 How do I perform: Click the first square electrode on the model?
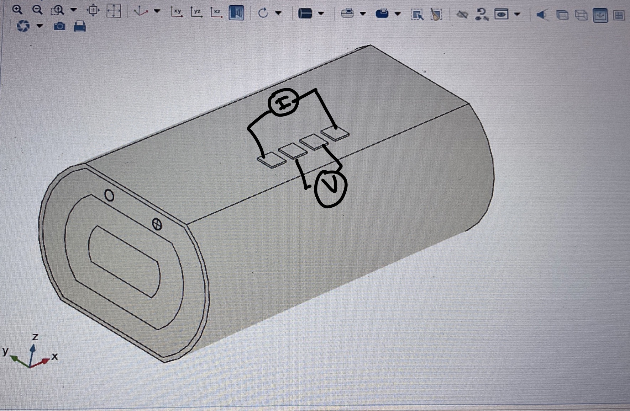(272, 160)
